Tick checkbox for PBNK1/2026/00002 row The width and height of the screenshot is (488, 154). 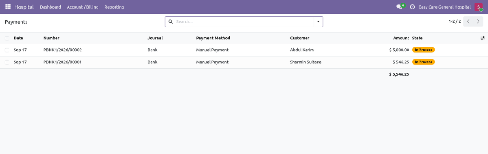coord(7,50)
